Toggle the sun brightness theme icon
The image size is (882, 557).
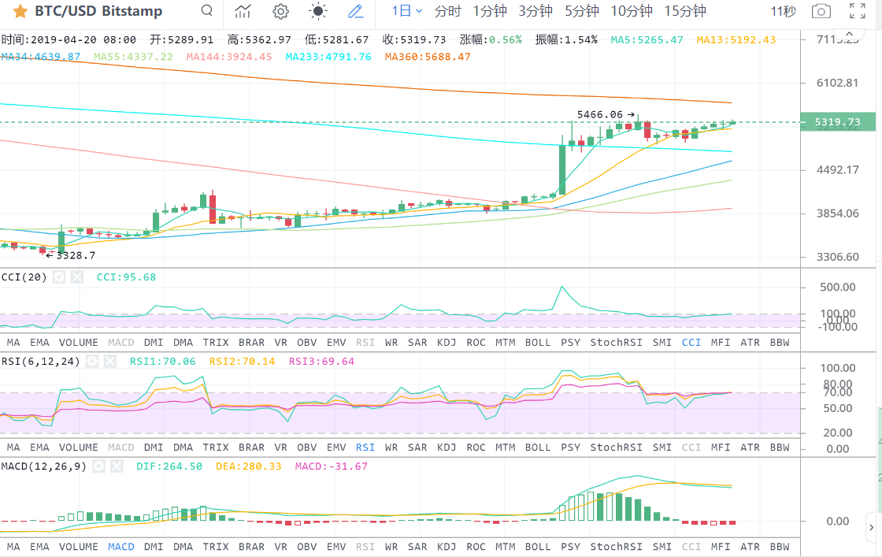click(x=318, y=11)
